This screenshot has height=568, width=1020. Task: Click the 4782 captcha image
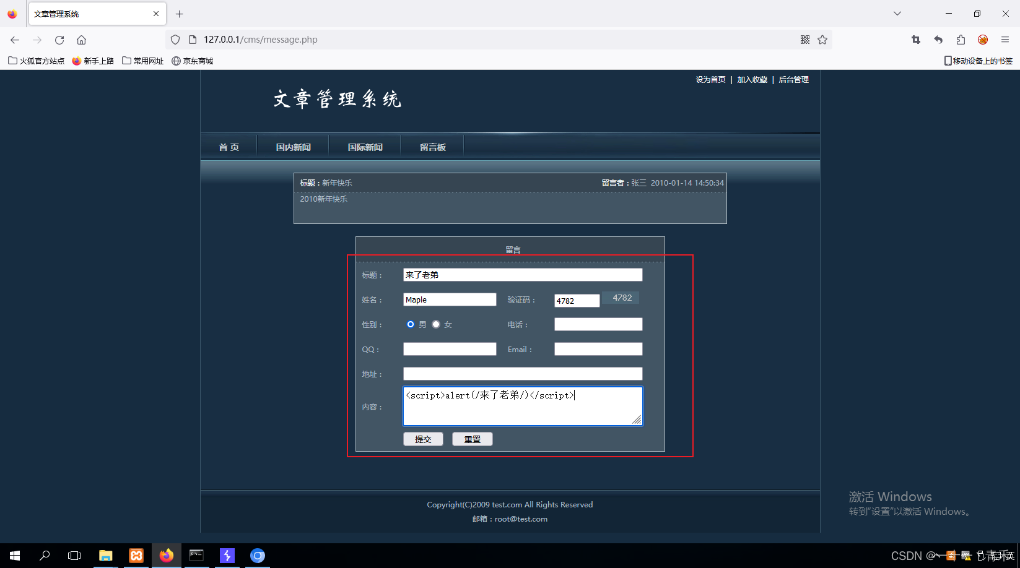[x=621, y=298]
